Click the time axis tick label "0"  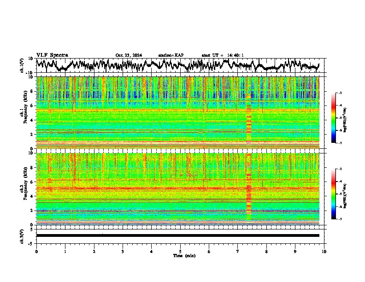[36, 252]
